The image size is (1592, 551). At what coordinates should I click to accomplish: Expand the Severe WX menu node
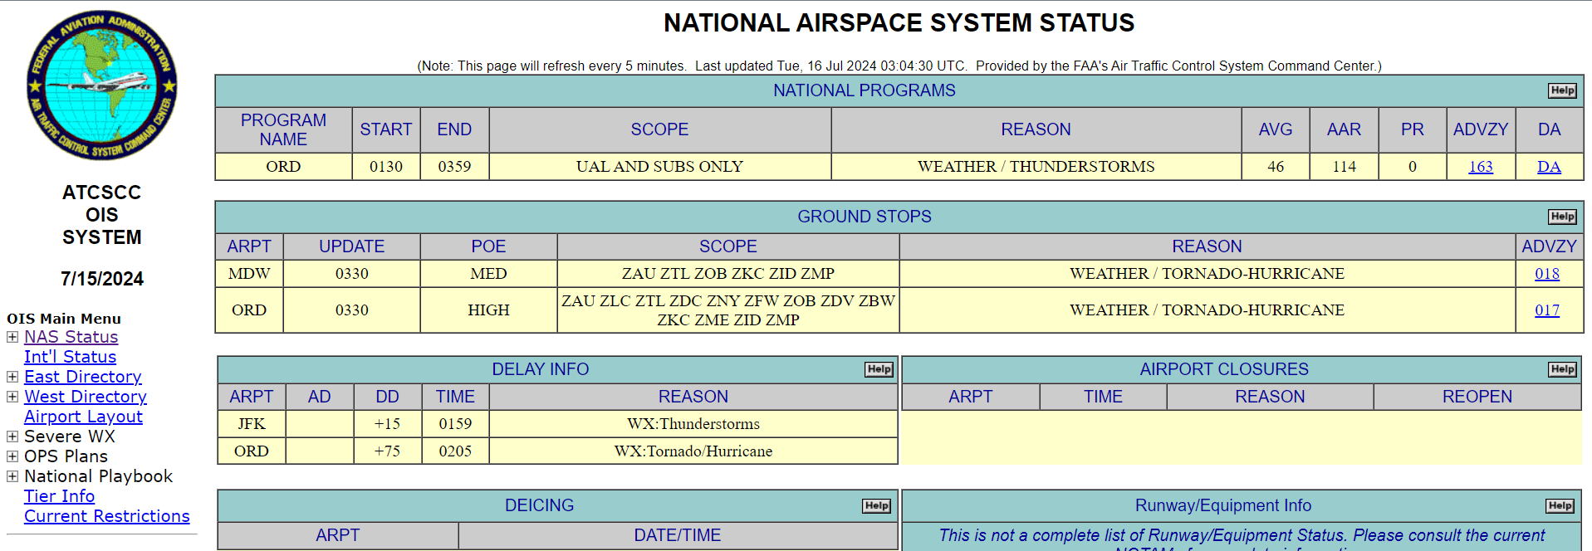tap(12, 436)
